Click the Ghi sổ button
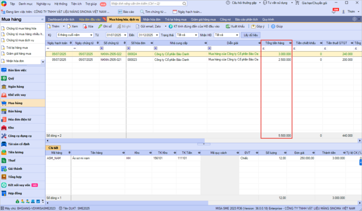362x211 pixels. [105, 25]
